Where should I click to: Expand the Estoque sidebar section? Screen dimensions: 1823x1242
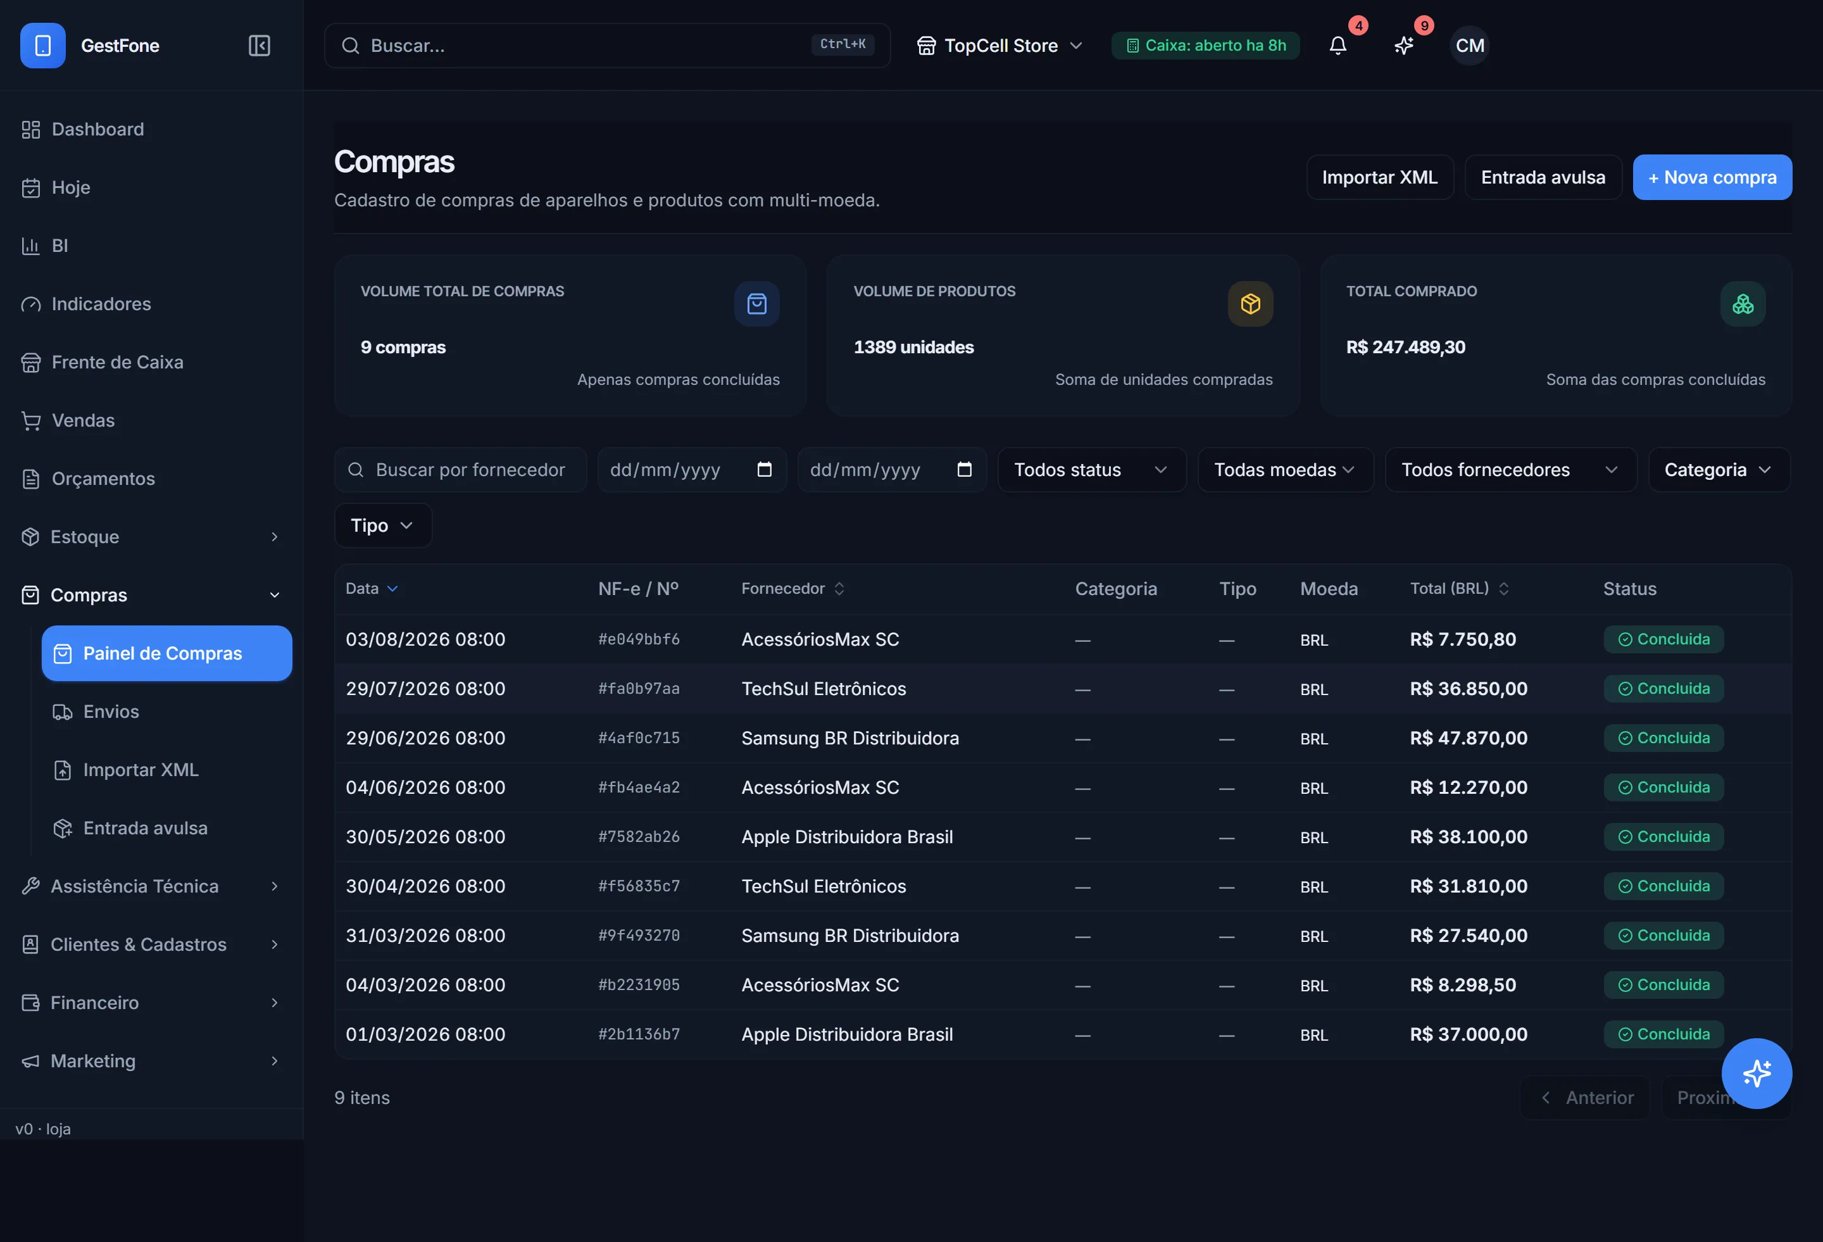(151, 537)
